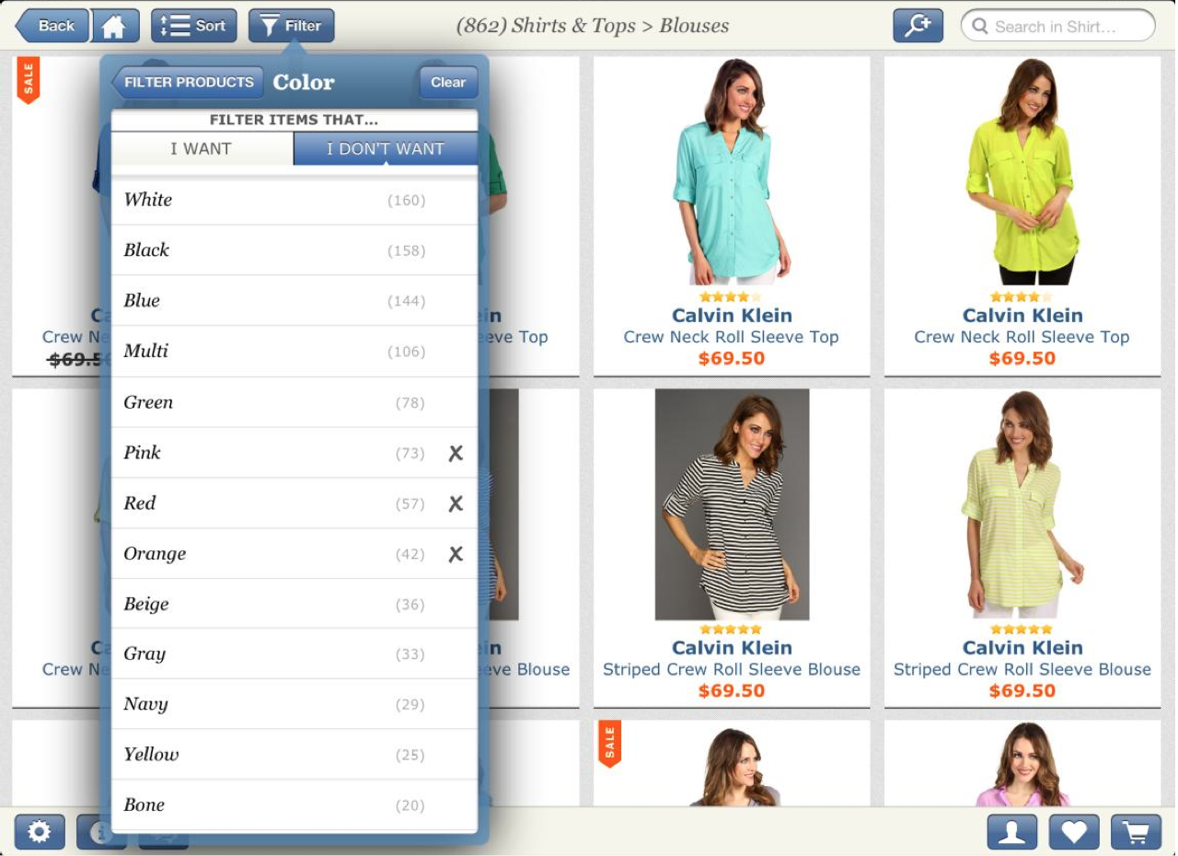The width and height of the screenshot is (1178, 856).
Task: Select the Yellow color row
Action: [x=294, y=755]
